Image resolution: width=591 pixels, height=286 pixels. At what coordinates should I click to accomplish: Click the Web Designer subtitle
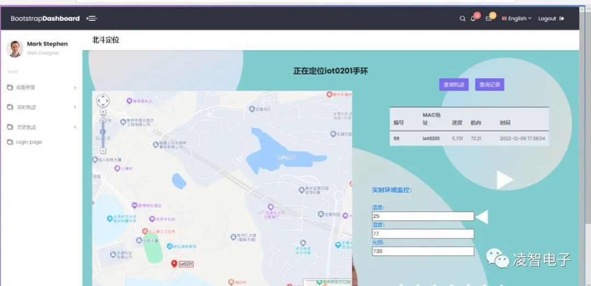(x=43, y=53)
